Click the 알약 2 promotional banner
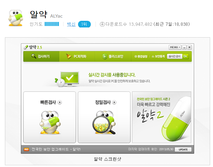 click(x=162, y=117)
